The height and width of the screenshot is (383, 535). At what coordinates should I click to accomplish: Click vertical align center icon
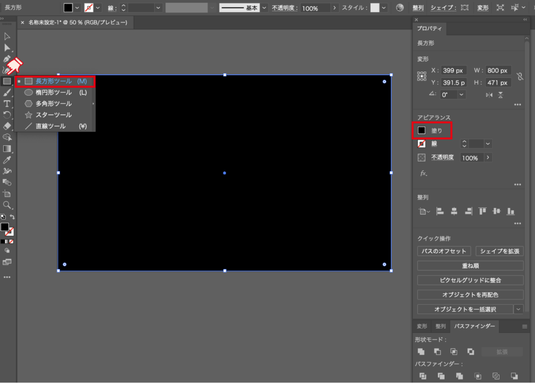click(x=496, y=211)
